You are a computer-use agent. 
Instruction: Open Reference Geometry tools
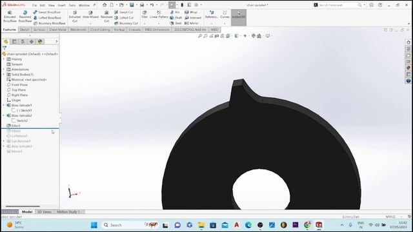(x=212, y=14)
